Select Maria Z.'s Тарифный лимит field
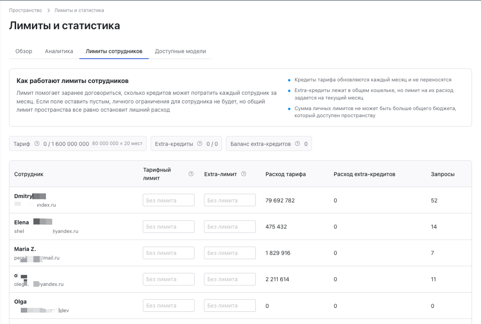Viewport: 481px width, 324px height. click(x=169, y=253)
